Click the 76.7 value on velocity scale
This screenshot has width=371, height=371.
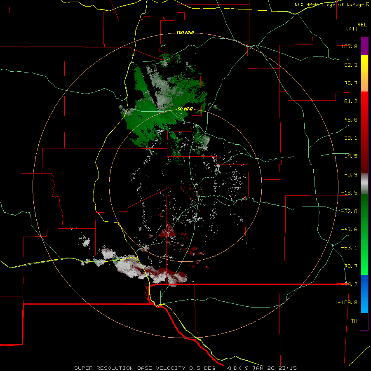click(x=351, y=83)
